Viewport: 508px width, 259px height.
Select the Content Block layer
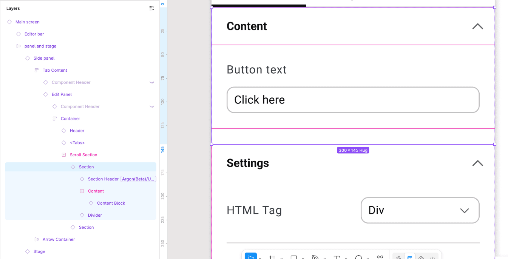click(111, 203)
